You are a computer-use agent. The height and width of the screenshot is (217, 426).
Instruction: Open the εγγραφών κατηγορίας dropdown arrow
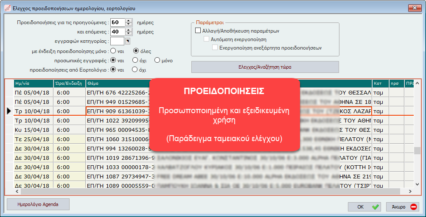[x=127, y=41]
